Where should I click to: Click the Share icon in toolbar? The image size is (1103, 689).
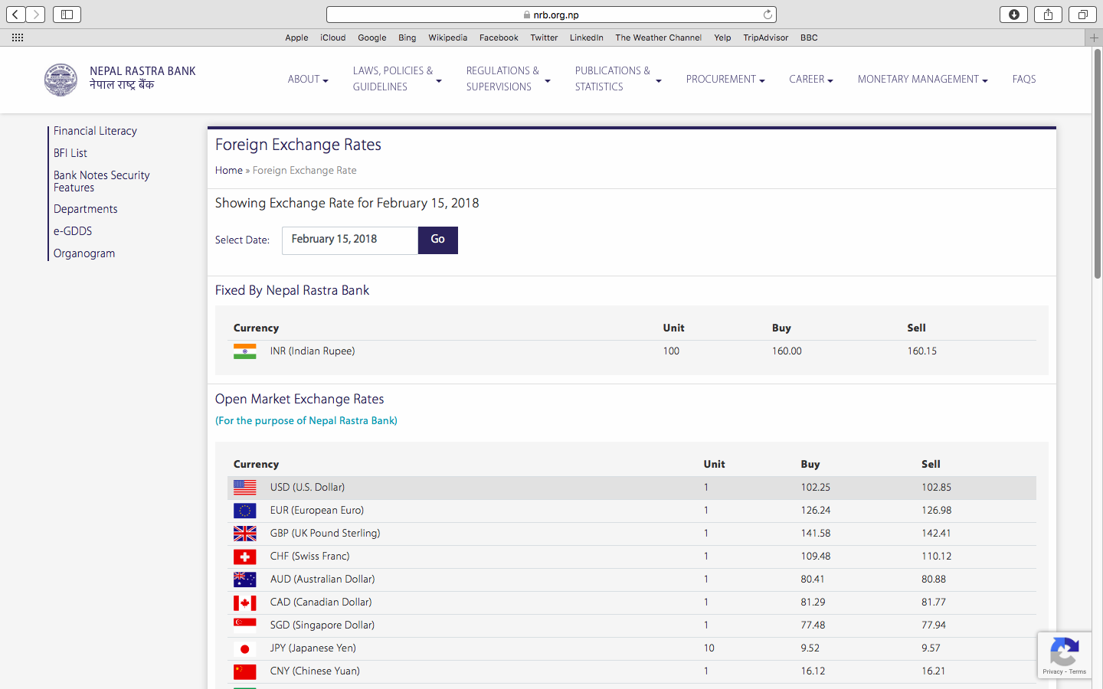pos(1048,15)
